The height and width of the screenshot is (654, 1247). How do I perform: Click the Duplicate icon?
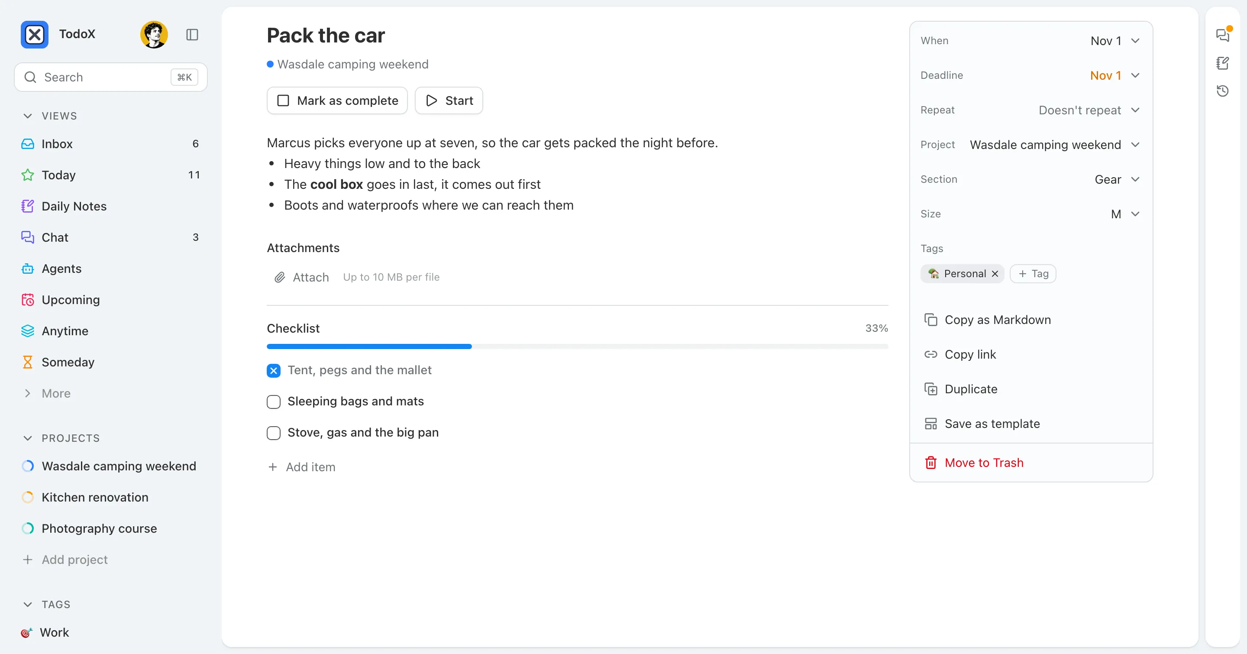930,389
